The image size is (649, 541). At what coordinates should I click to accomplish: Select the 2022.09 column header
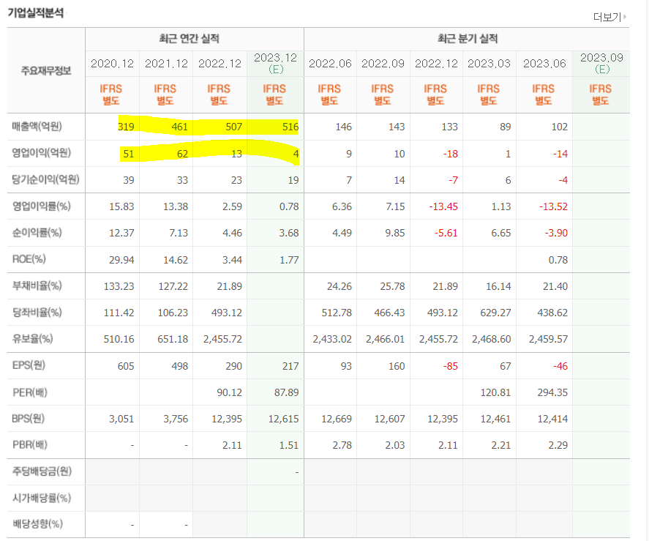click(383, 64)
